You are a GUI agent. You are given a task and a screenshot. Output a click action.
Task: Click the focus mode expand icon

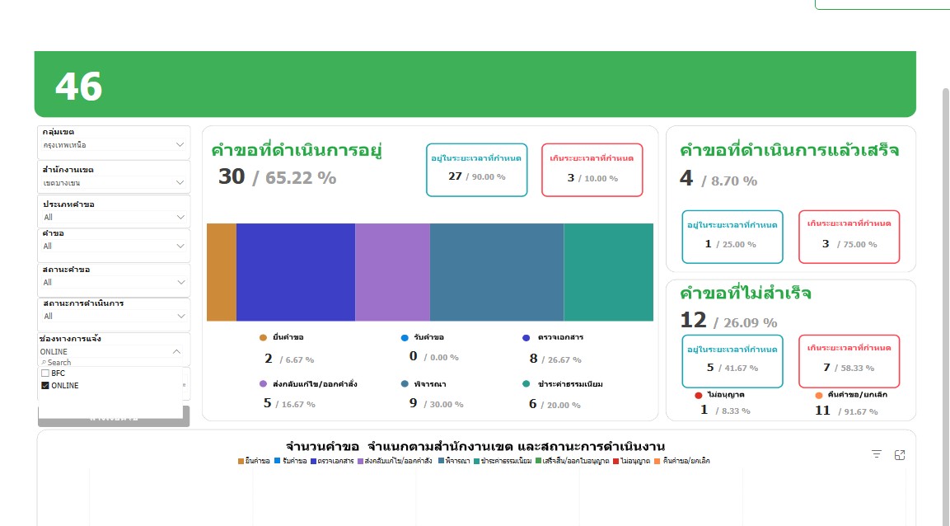tap(900, 454)
